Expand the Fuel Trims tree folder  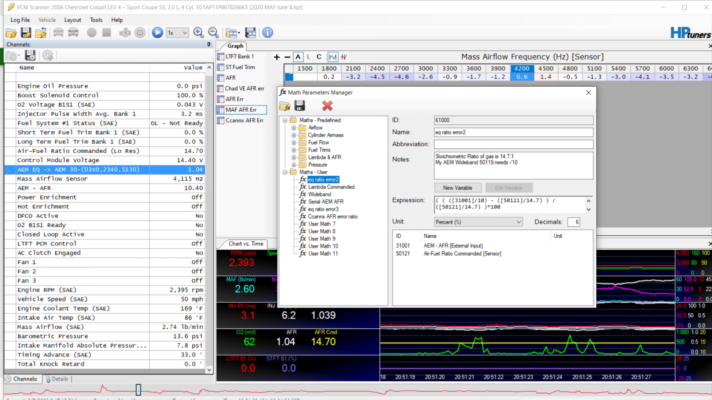tap(294, 150)
